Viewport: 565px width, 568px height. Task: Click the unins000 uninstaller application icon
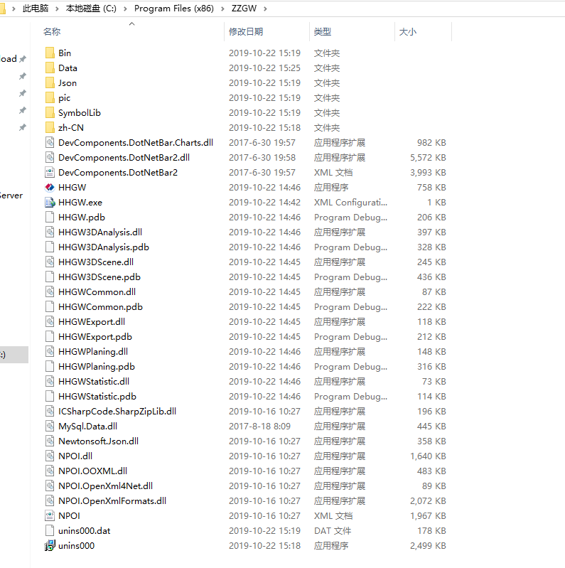(50, 545)
